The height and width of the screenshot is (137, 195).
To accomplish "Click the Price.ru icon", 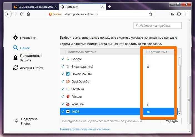I will coord(68,96).
